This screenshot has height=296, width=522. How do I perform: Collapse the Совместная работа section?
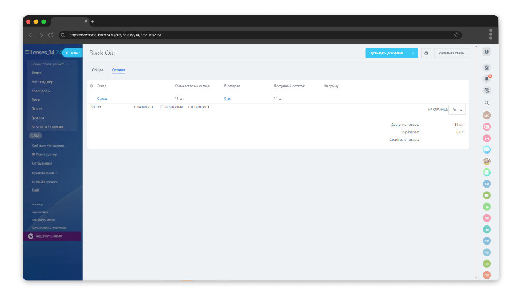coord(50,64)
